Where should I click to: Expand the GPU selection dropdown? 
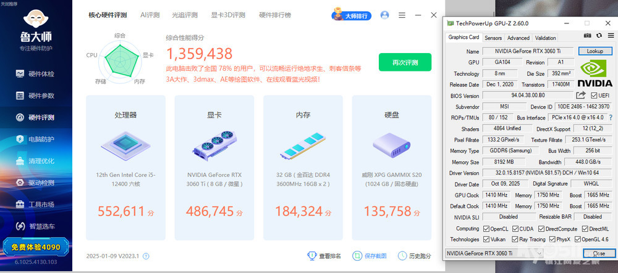pos(538,253)
